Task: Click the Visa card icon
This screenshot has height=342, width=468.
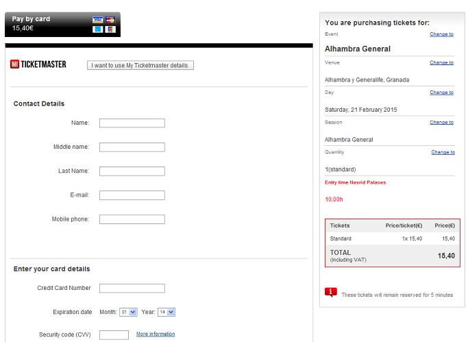Action: (97, 20)
